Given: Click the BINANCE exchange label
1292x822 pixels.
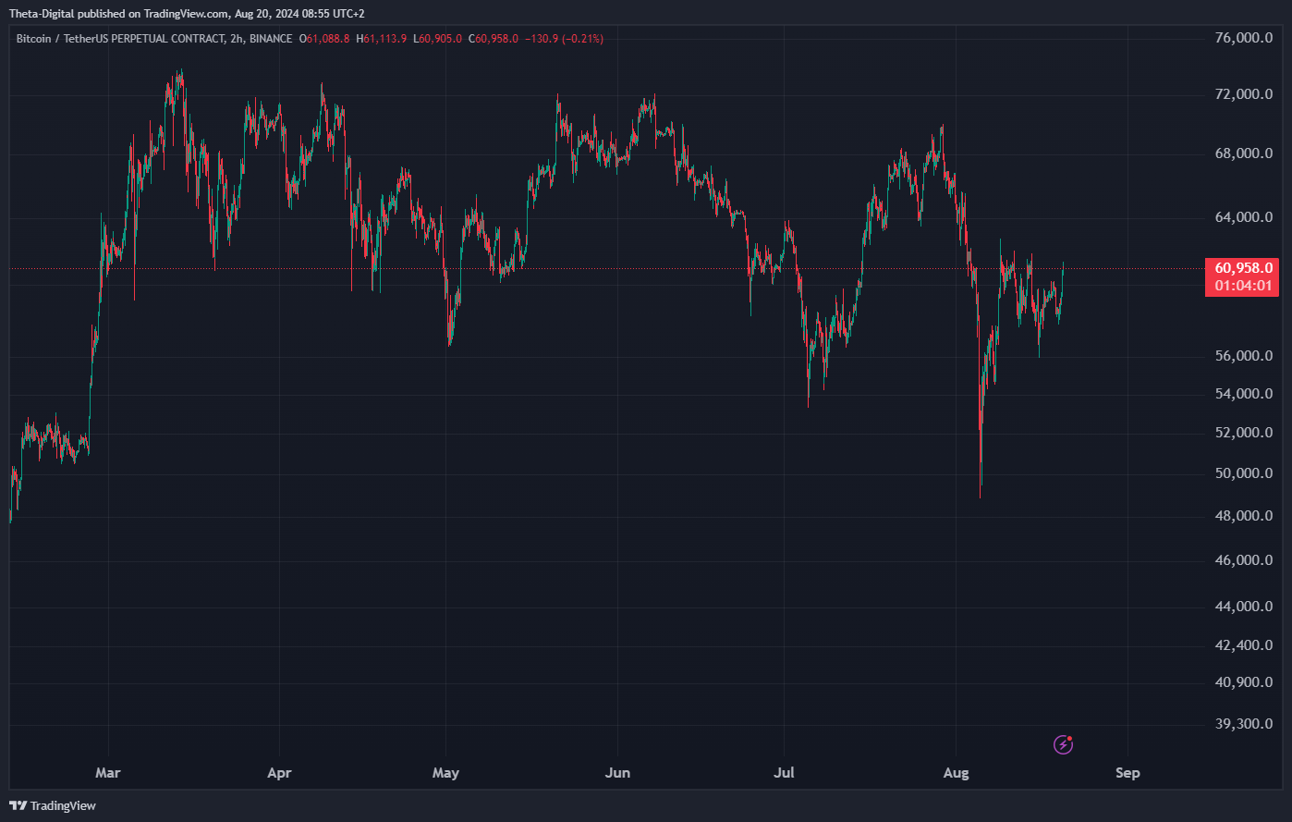Looking at the screenshot, I should coord(271,39).
